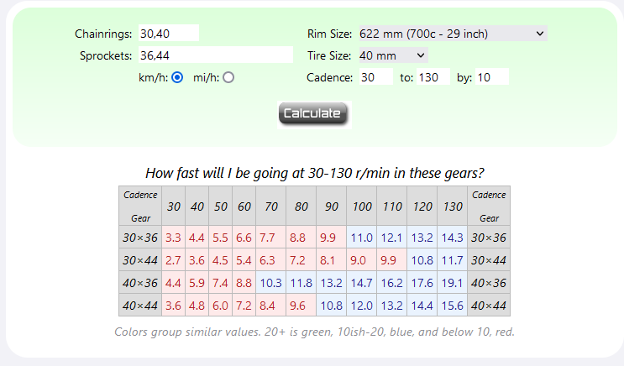Open the Rim Size dropdown
Screen dimensions: 624x366
pyautogui.click(x=452, y=34)
